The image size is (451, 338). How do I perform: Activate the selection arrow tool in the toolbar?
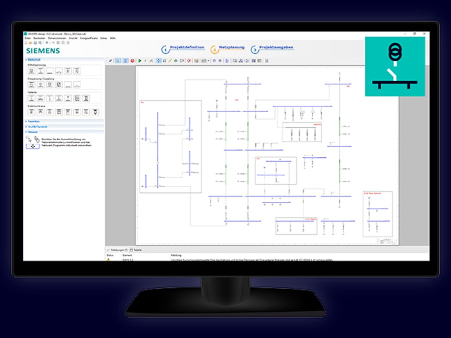110,61
